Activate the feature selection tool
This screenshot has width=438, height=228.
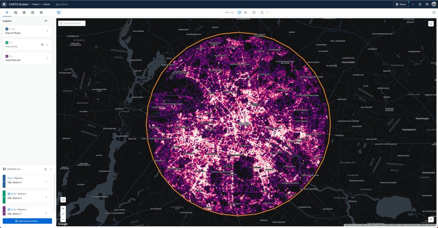click(262, 12)
